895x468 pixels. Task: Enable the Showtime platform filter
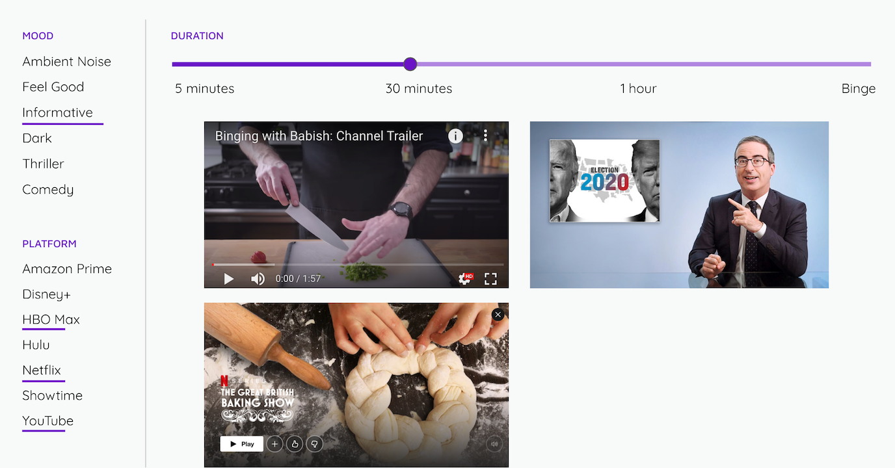(x=53, y=396)
